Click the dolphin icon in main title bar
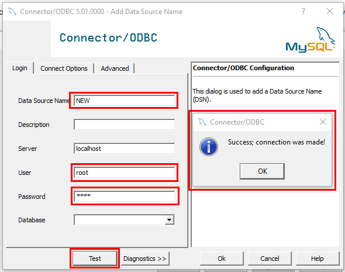Screen dimensions: 345x272 [x=12, y=12]
